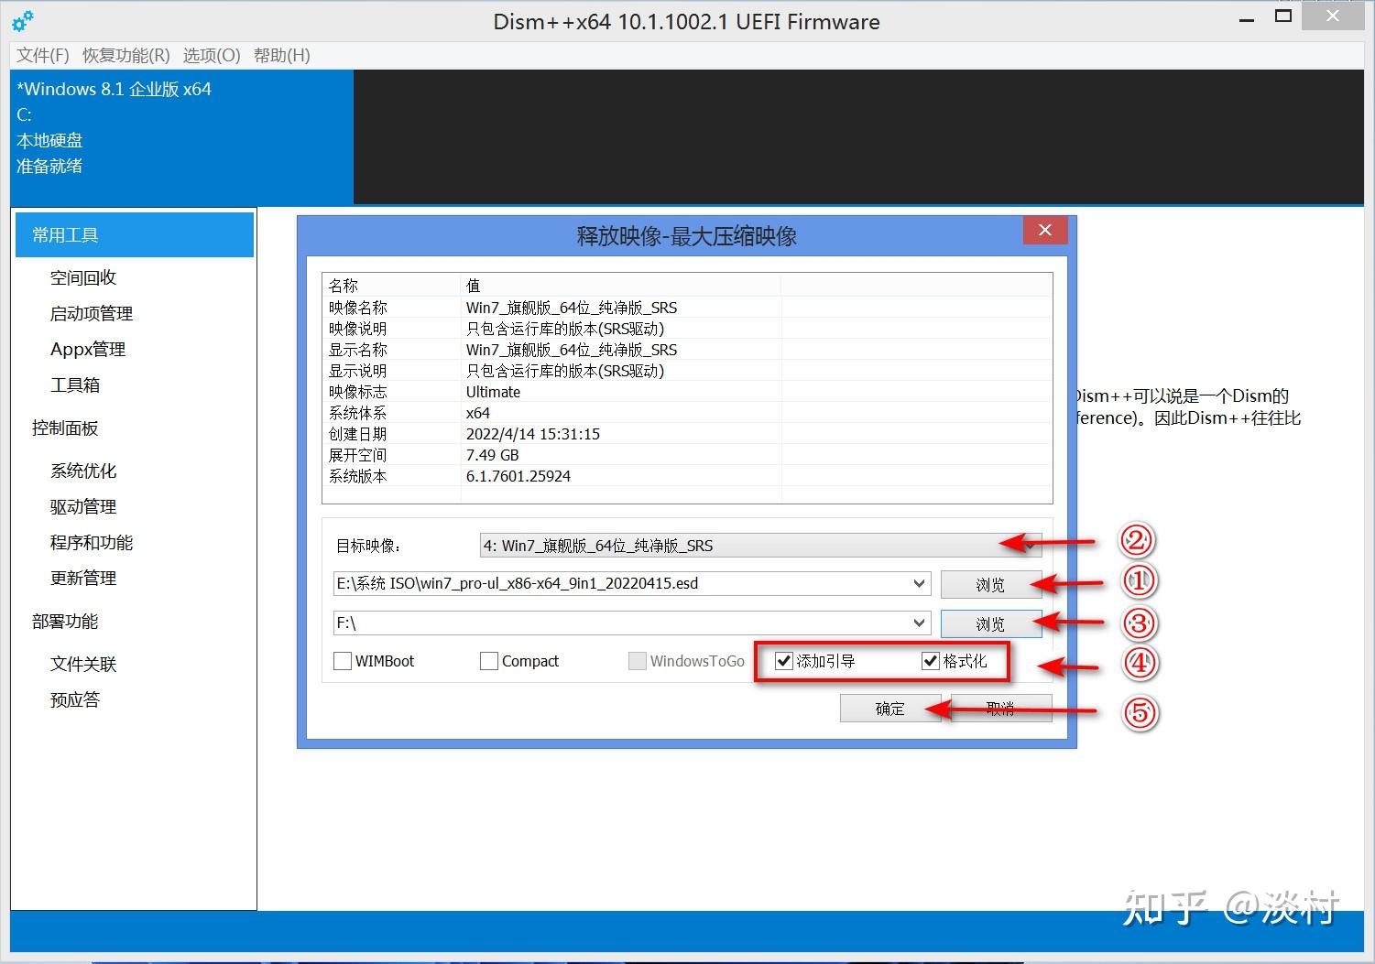Open the 工具箱 toolbox

74,385
